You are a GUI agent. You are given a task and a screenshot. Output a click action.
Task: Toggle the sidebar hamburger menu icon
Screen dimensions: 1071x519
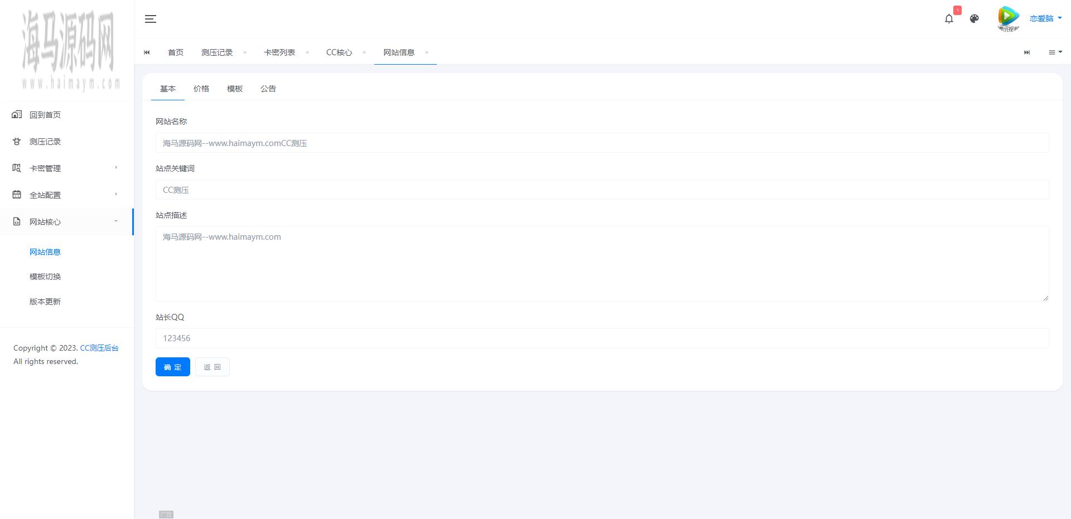[x=151, y=19]
